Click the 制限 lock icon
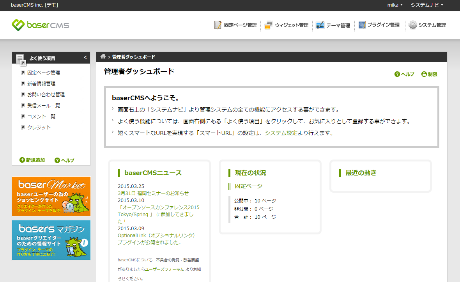This screenshot has height=282, width=460. 424,74
